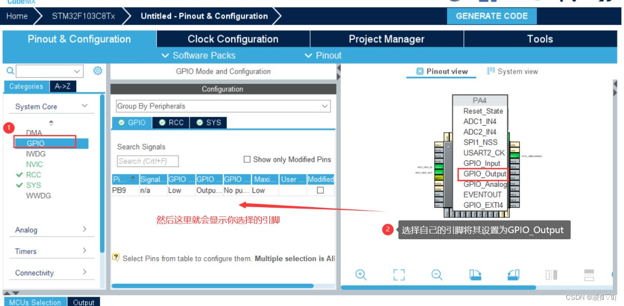Viewport: 624px width, 306px height.
Task: Rotate the chip view clockwise
Action: (x=475, y=275)
